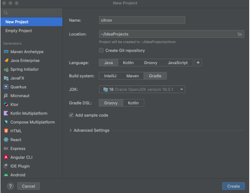Select React label in generators

[x=16, y=140]
